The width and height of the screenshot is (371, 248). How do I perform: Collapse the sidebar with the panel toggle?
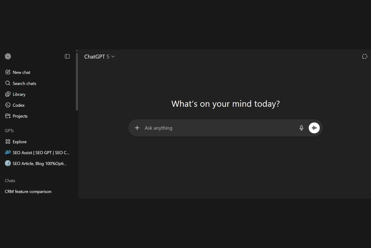[x=67, y=56]
